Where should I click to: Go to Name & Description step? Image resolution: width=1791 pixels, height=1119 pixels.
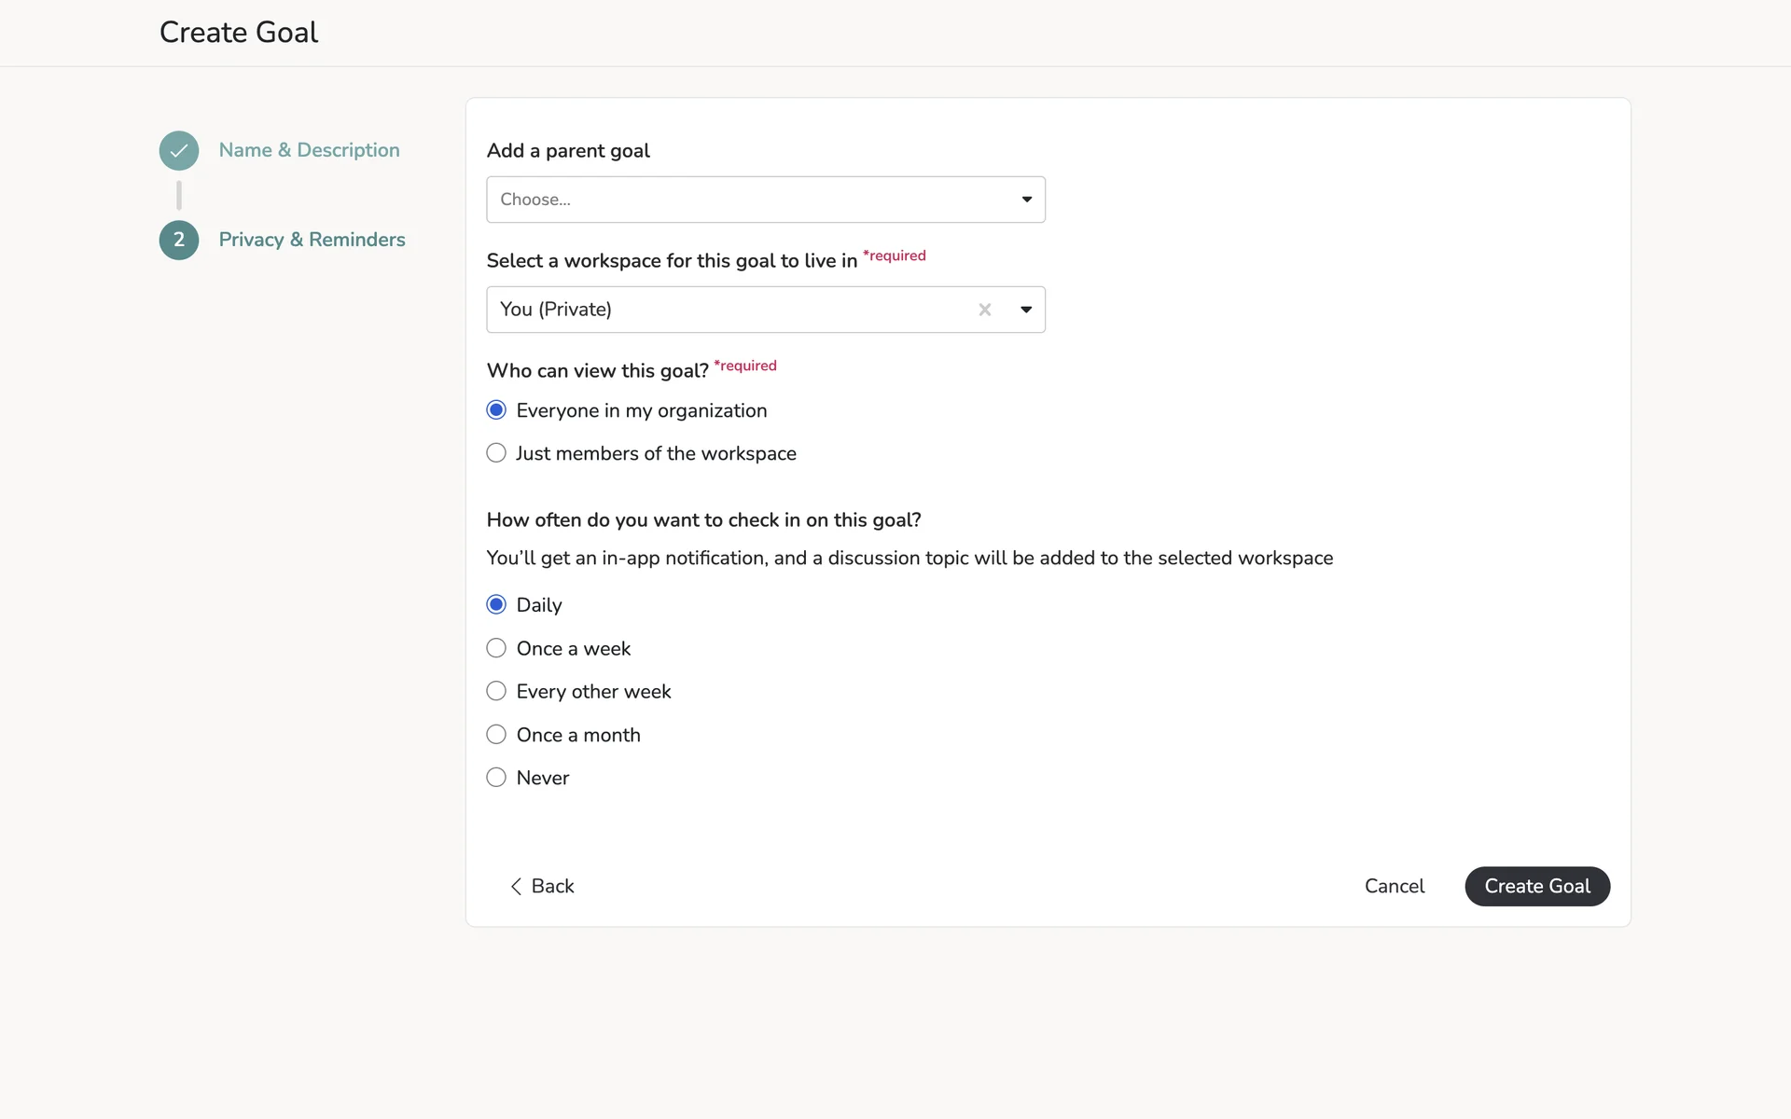click(309, 150)
